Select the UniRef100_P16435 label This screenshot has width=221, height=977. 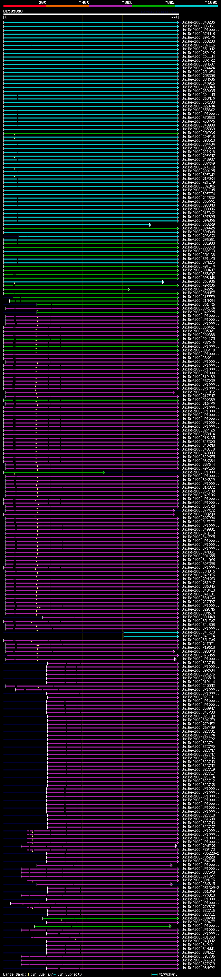click(198, 438)
